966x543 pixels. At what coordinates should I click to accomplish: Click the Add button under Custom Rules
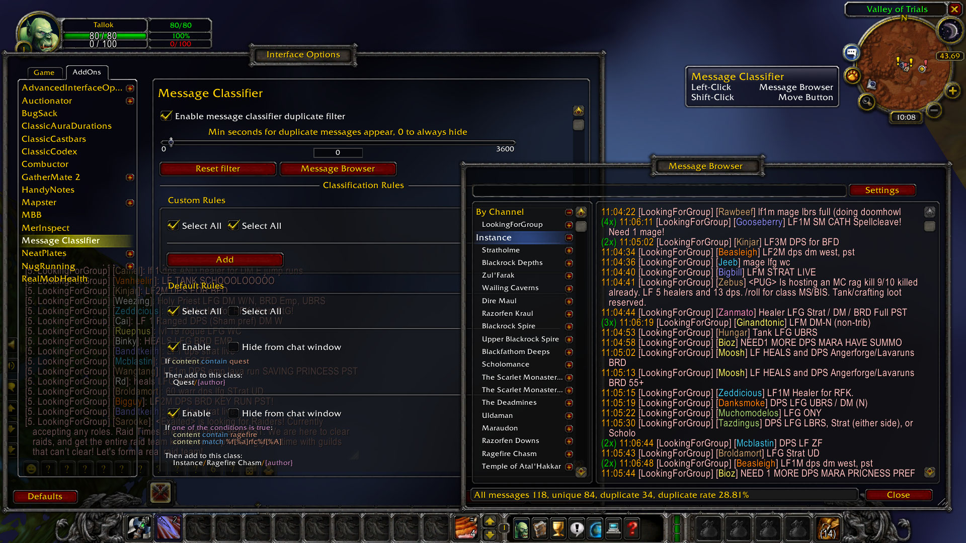225,259
